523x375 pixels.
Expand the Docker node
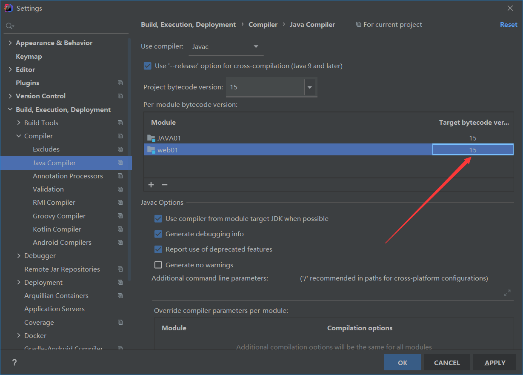click(x=19, y=336)
